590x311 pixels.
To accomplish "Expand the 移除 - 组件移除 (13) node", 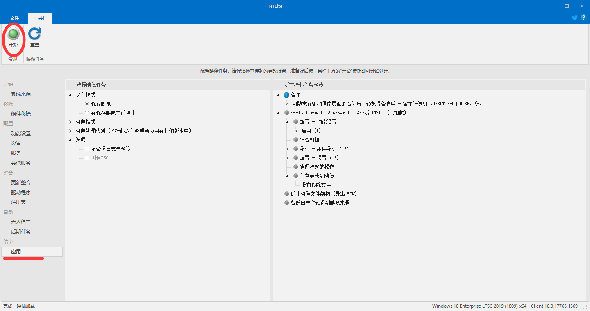I will click(x=287, y=149).
